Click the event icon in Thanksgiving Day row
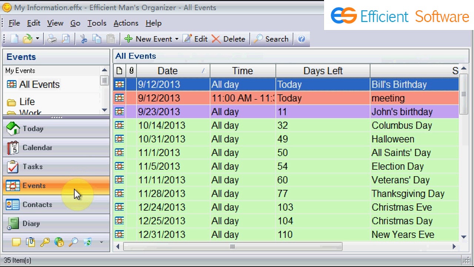 coord(119,194)
